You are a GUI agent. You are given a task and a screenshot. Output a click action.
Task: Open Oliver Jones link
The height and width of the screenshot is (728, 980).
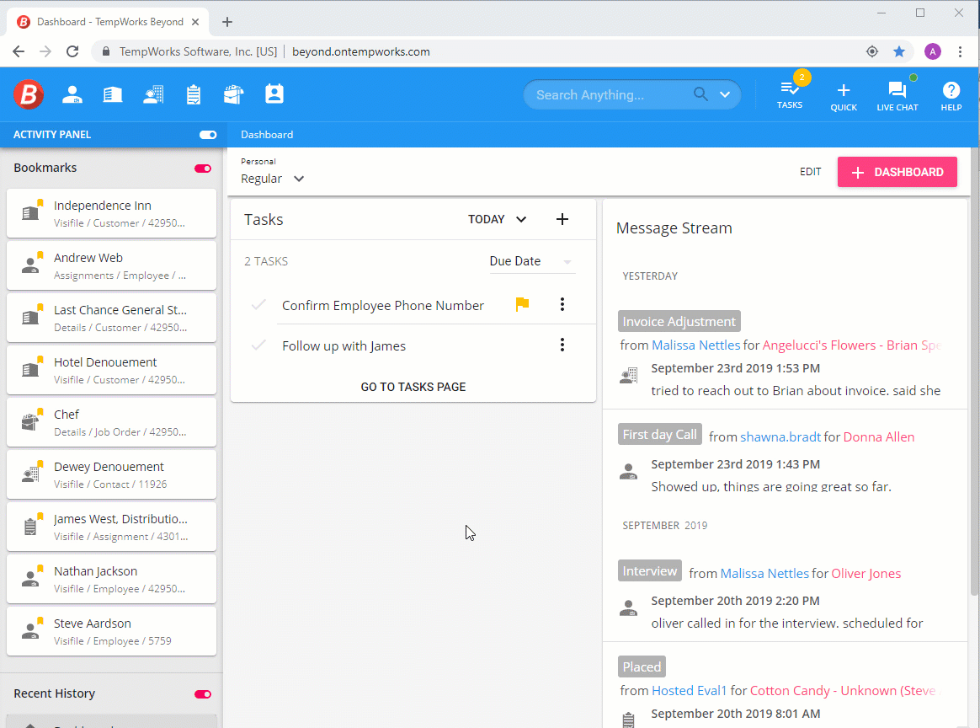pos(866,573)
